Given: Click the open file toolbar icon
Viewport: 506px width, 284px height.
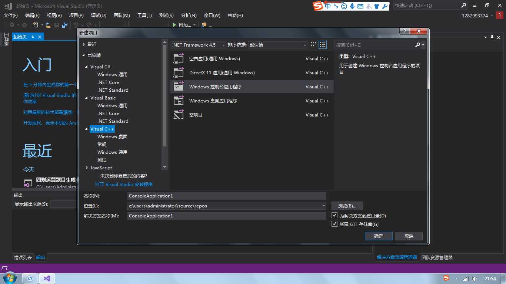Looking at the screenshot, I should coord(48,25).
